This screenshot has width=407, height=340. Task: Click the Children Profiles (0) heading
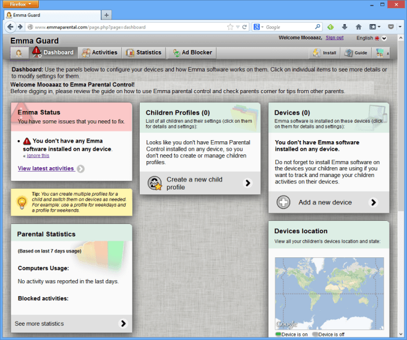(x=178, y=113)
